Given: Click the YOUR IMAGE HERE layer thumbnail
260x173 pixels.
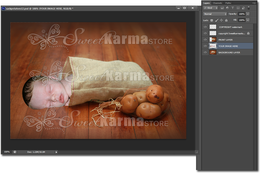Looking at the screenshot, I should [213, 46].
